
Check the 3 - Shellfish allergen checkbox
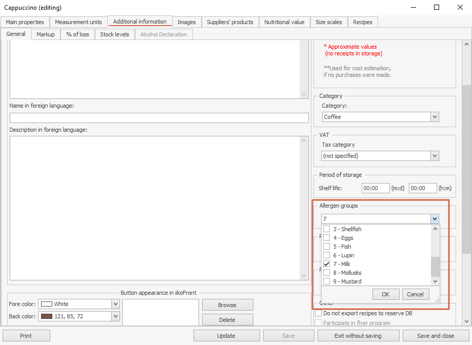tap(326, 229)
